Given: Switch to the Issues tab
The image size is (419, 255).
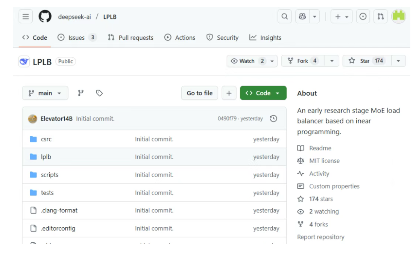Looking at the screenshot, I should point(77,37).
